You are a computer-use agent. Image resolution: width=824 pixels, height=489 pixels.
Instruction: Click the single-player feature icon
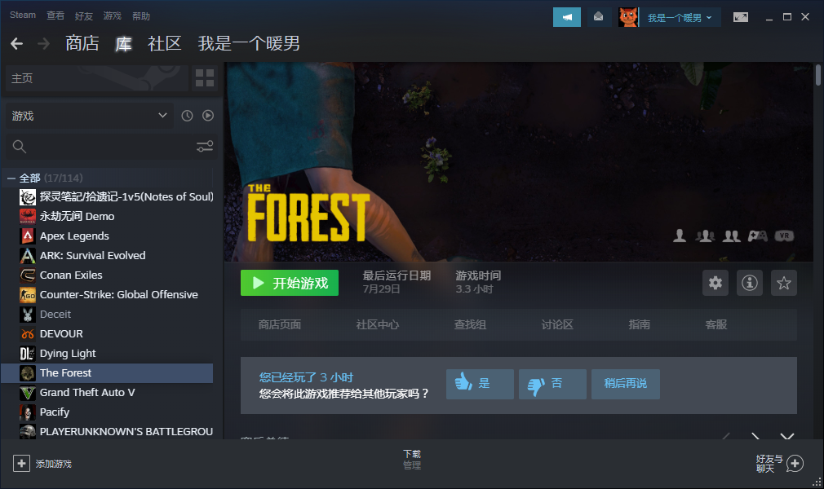coord(680,236)
